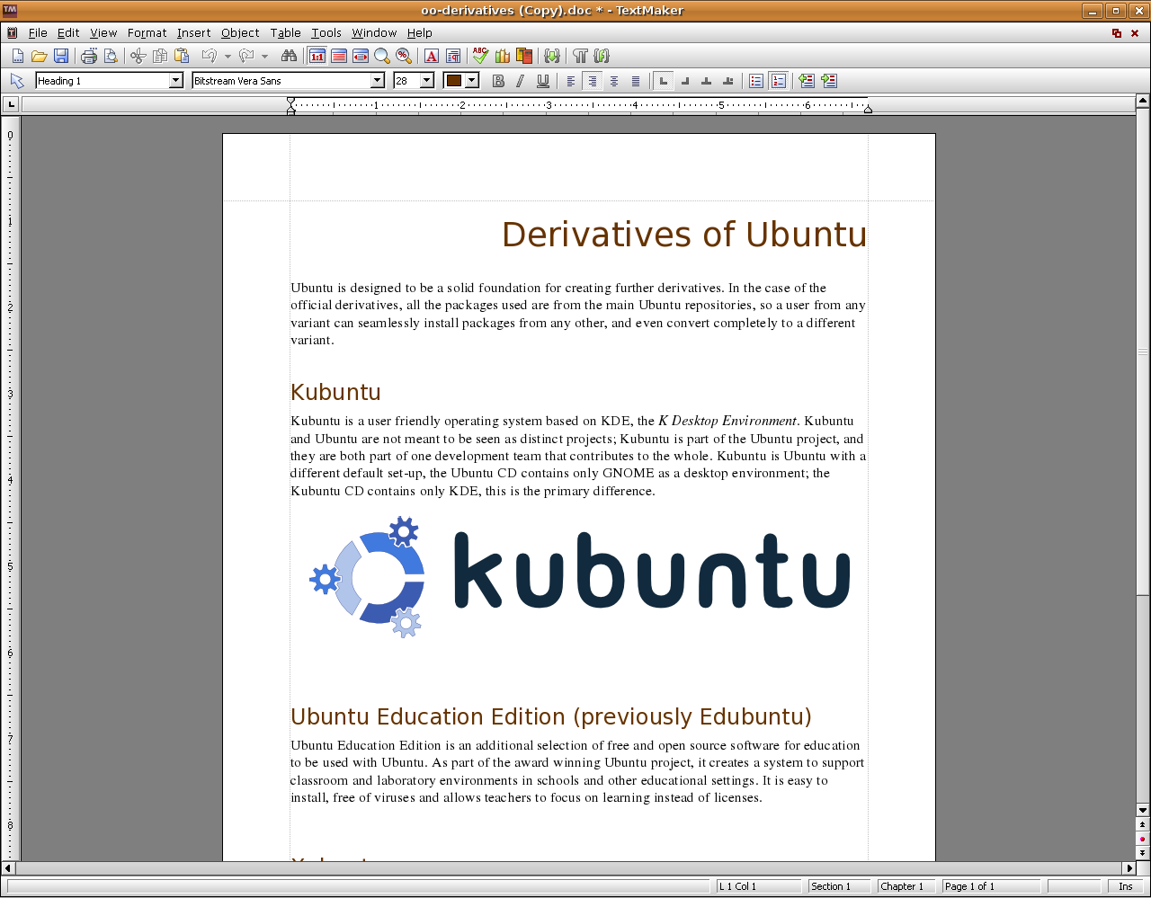Set zoom to actual size 1:1
The width and height of the screenshot is (1151, 898).
[317, 56]
